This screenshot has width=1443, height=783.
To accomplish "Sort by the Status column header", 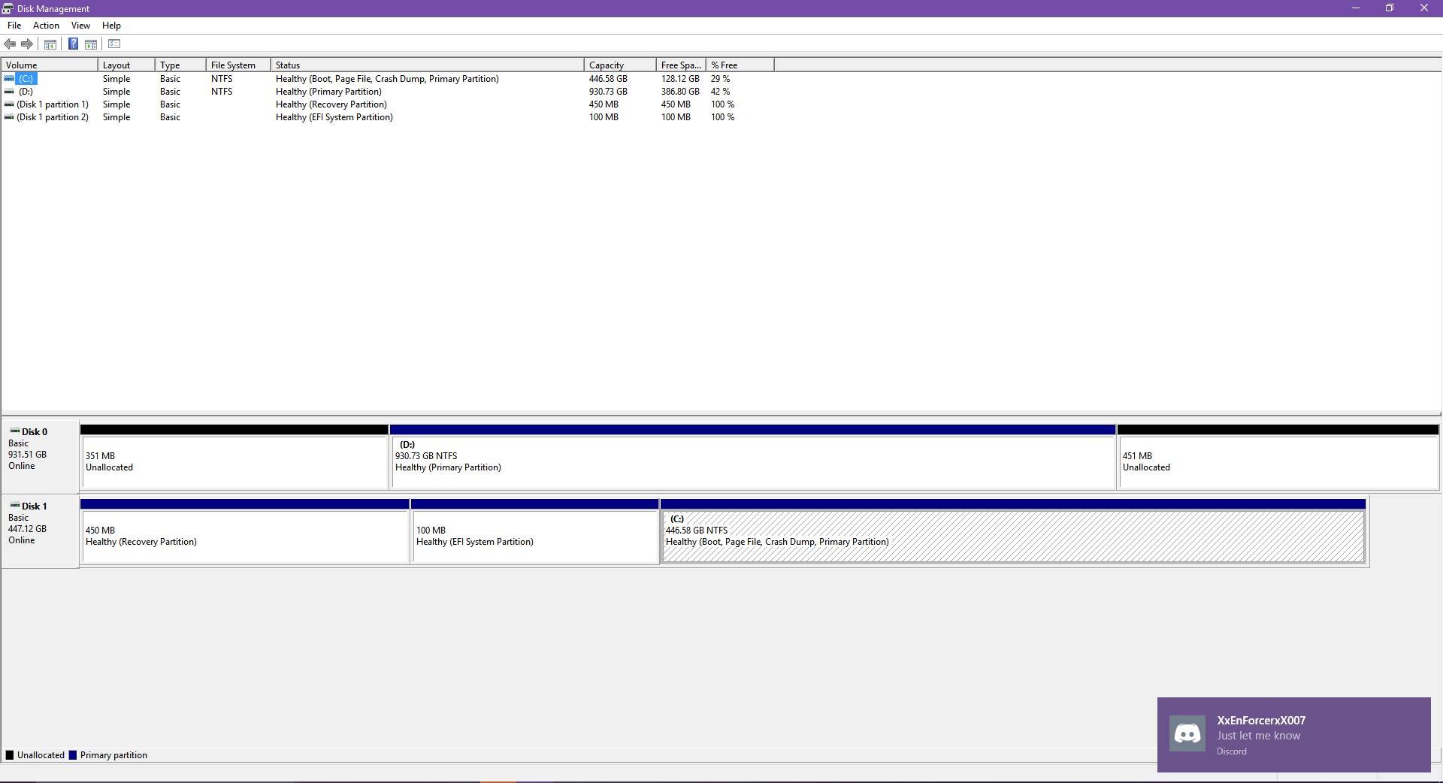I will (428, 65).
